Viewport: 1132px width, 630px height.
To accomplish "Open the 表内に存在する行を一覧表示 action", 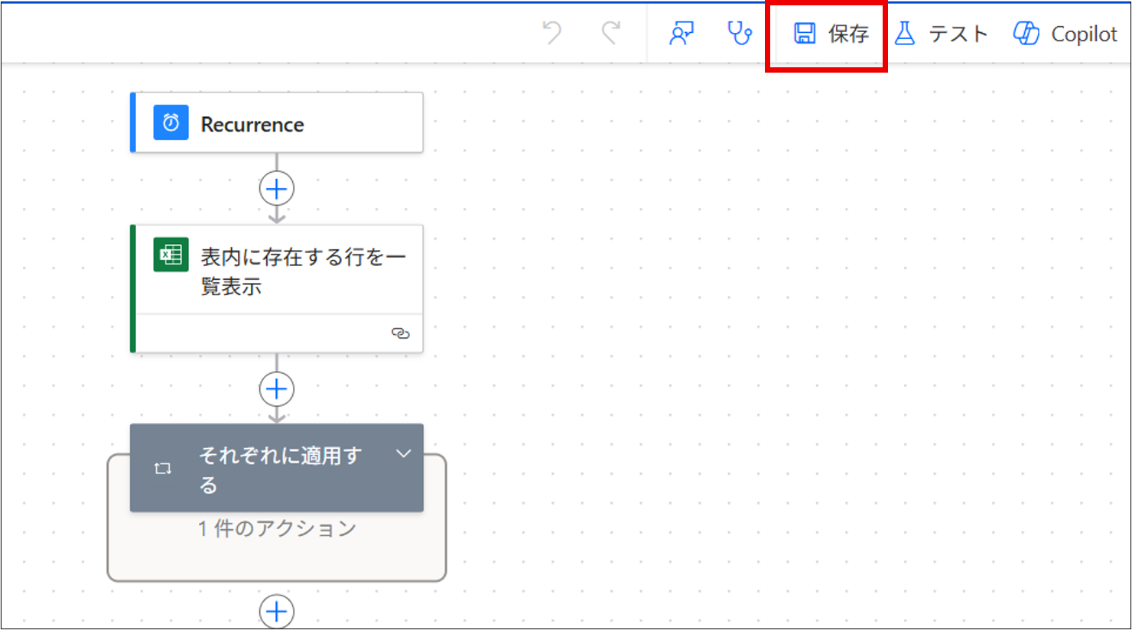I will click(x=303, y=271).
